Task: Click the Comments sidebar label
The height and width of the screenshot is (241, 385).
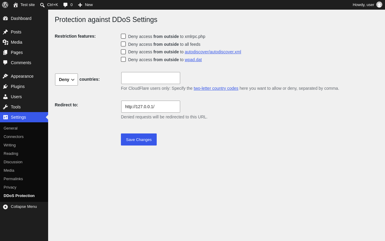Action: pos(21,63)
